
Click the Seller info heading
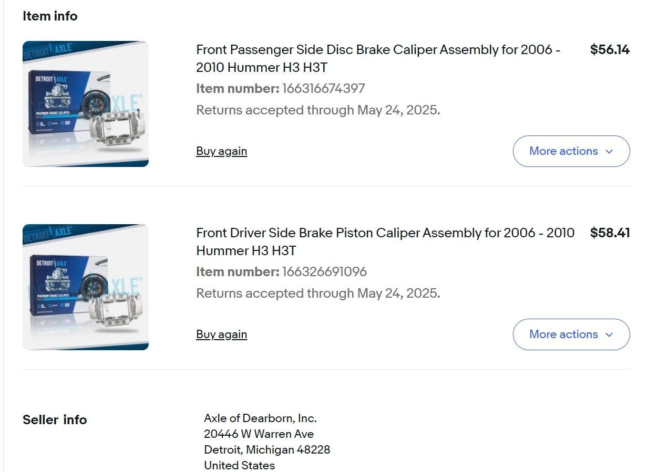55,420
